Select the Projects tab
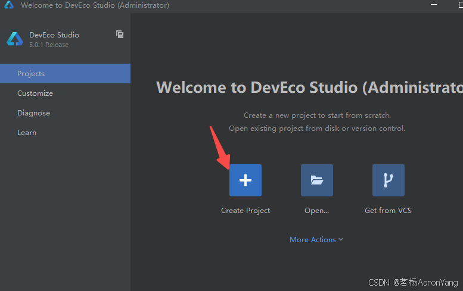 66,73
